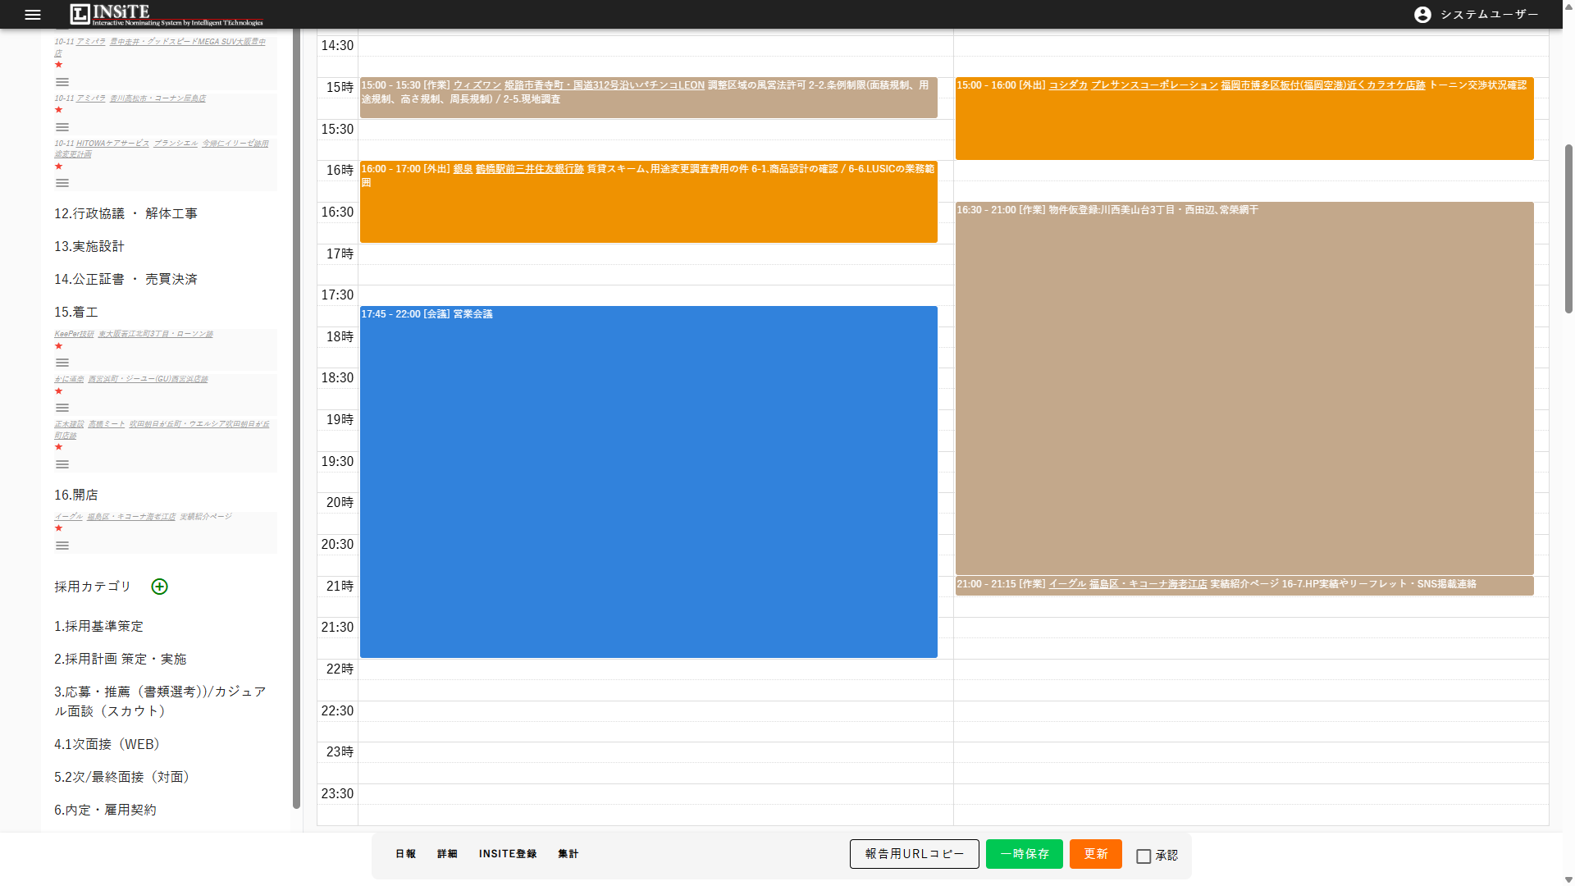Select the 16:00-17:00 外出 orange event

pos(649,202)
